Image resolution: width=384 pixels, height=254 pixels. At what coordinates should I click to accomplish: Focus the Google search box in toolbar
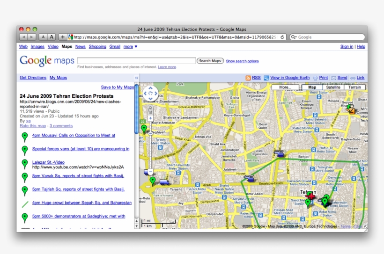(x=327, y=37)
